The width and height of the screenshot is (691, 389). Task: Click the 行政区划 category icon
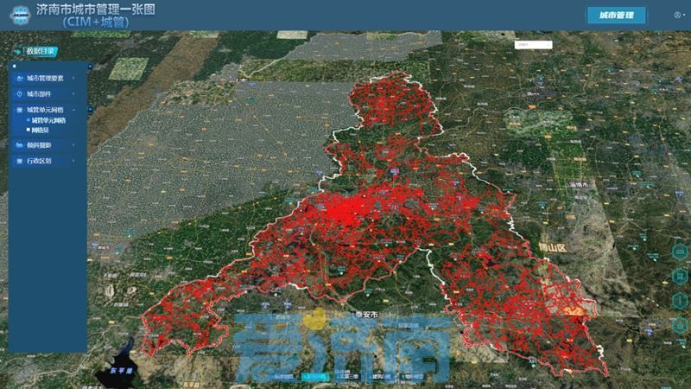point(19,161)
